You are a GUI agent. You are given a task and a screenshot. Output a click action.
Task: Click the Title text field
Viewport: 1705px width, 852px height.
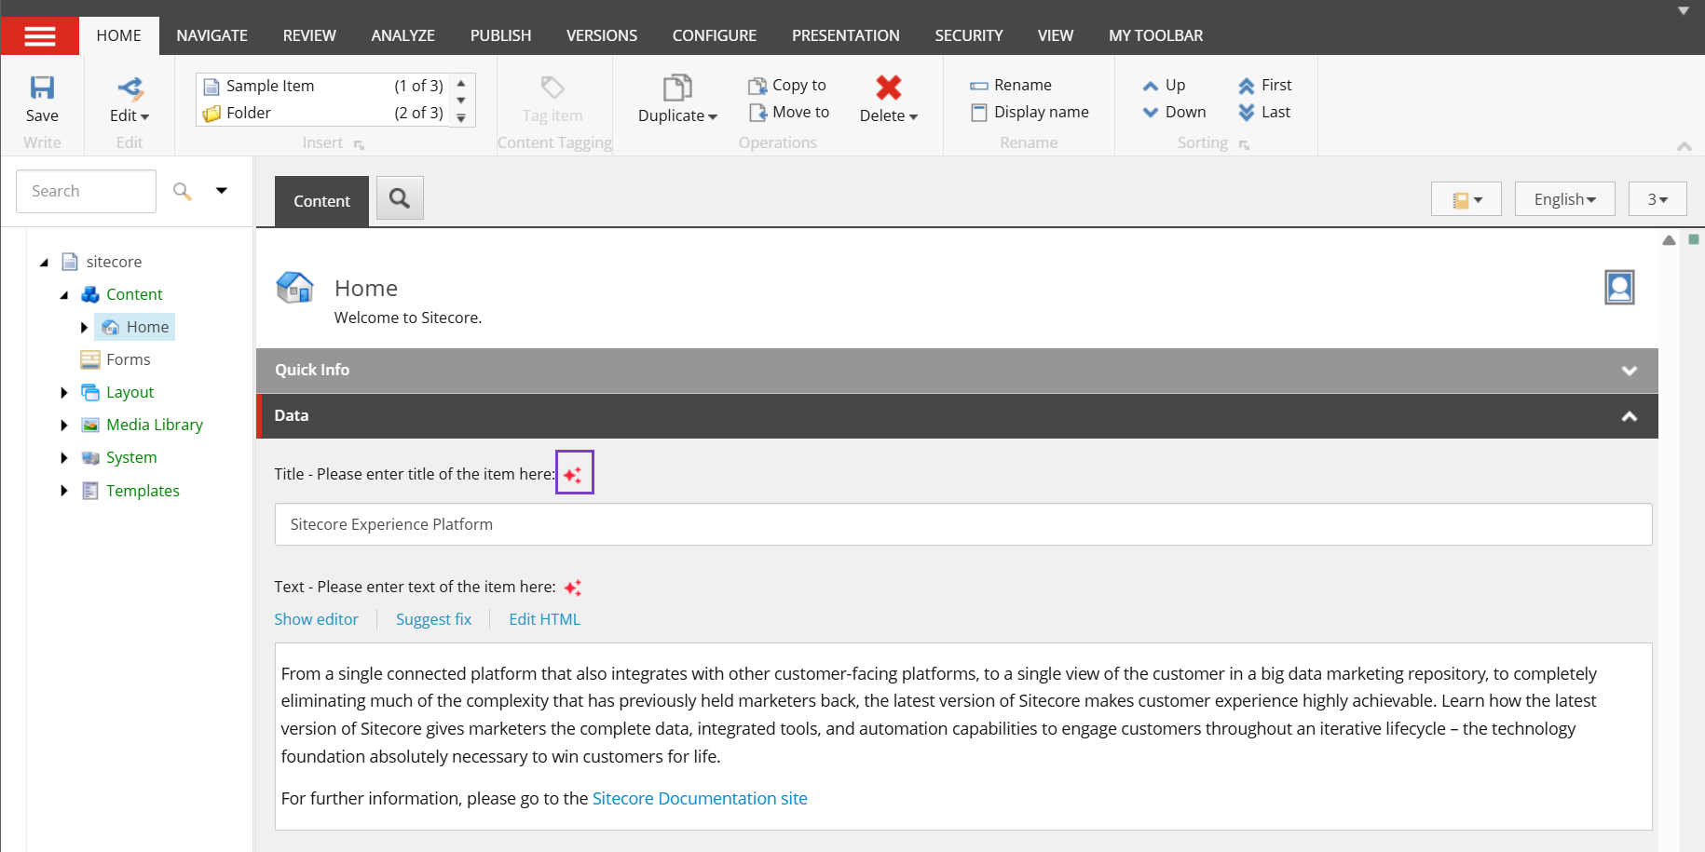(963, 524)
